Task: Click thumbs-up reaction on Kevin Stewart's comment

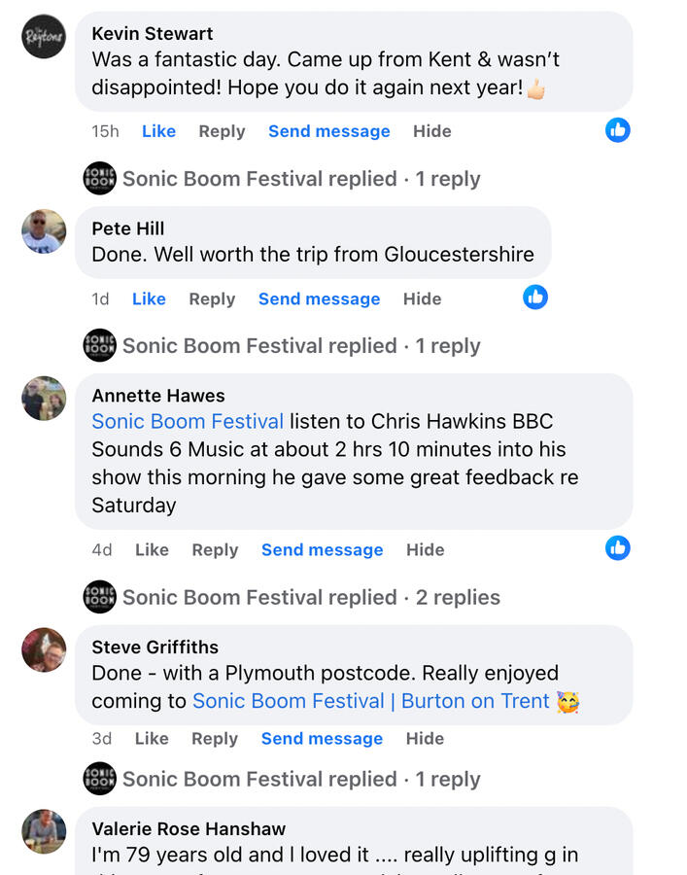Action: [x=618, y=129]
